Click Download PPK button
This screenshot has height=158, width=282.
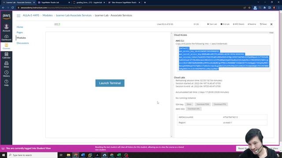(x=220, y=104)
